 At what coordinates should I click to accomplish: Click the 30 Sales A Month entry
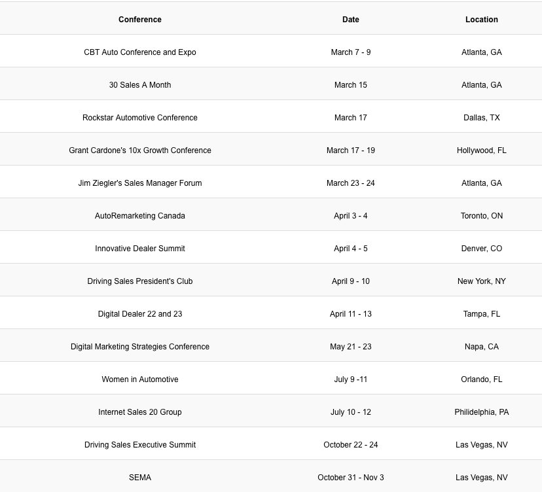(140, 85)
